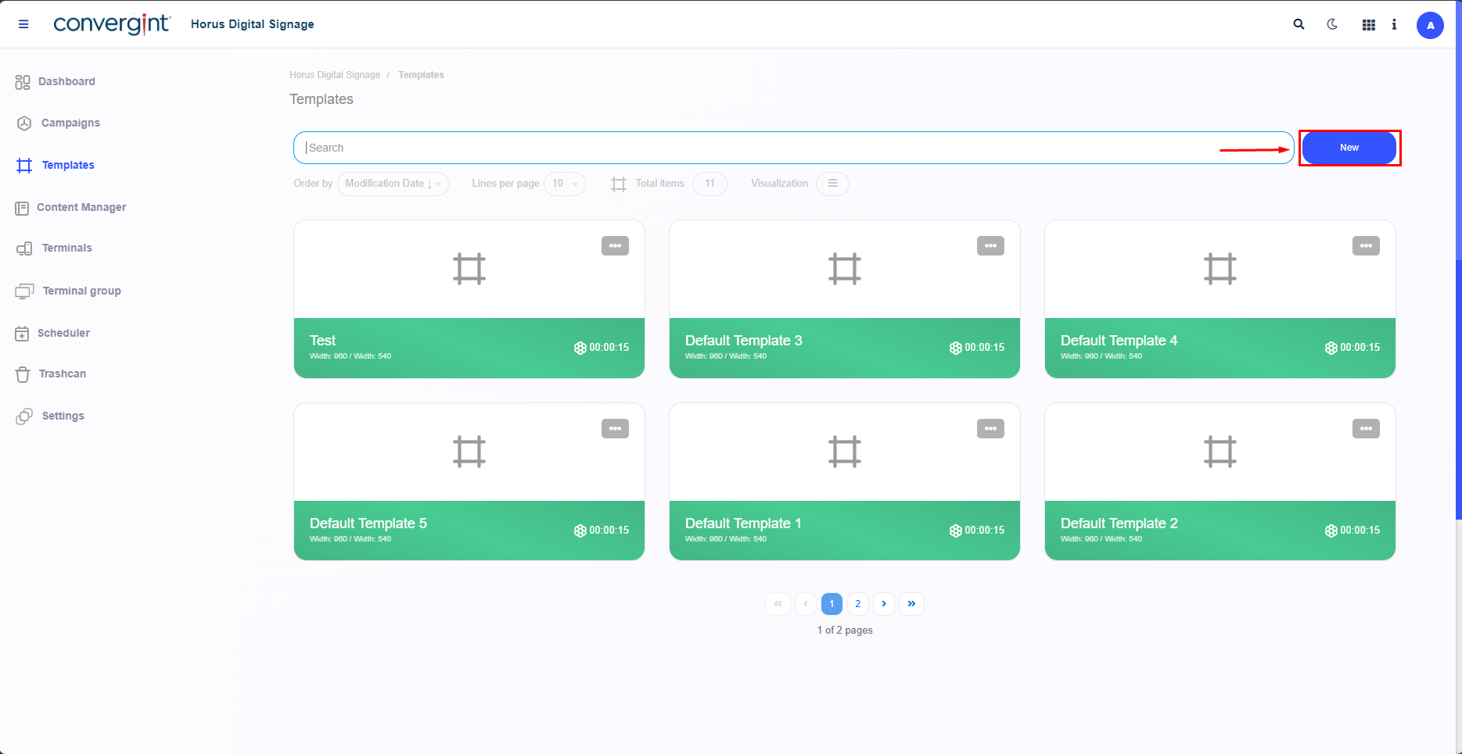Toggle dark mode moon icon
1462x754 pixels.
(x=1332, y=24)
